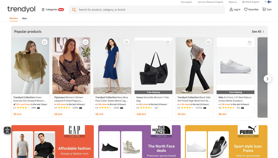Open the black GAP polo thumbnail
Viewport: 278px width, 158px height.
44,145
